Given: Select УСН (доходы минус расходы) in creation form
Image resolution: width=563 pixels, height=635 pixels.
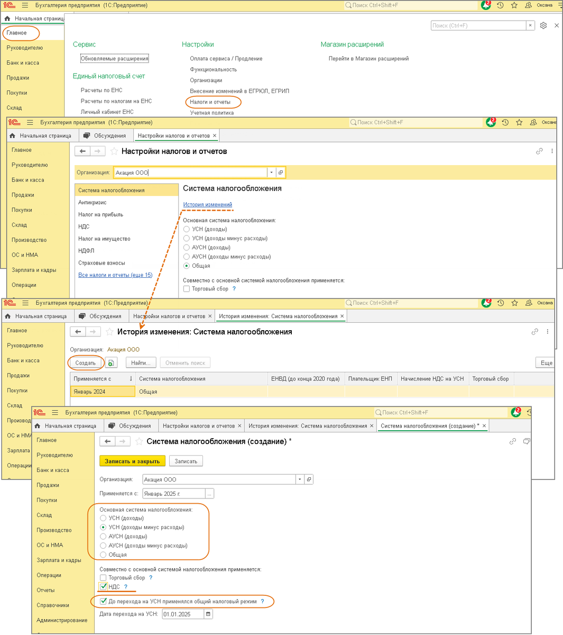Looking at the screenshot, I should 103,527.
